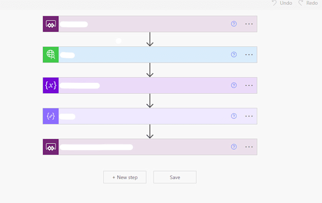This screenshot has height=203, width=322.
Task: Click the PowerApps icon on the last step
Action: [51, 147]
